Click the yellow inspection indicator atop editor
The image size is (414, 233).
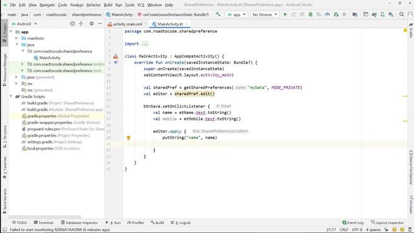[406, 30]
